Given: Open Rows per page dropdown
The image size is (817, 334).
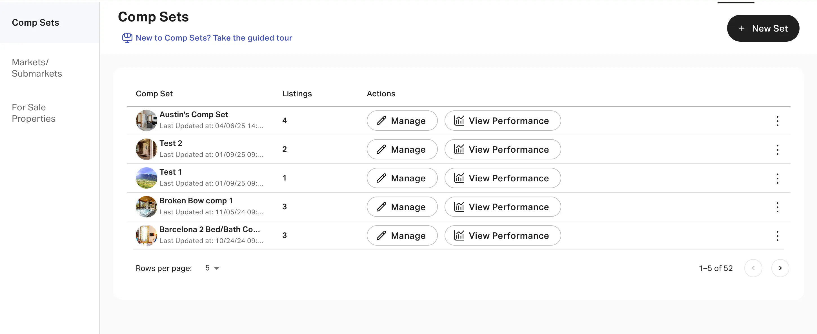Looking at the screenshot, I should [x=212, y=268].
